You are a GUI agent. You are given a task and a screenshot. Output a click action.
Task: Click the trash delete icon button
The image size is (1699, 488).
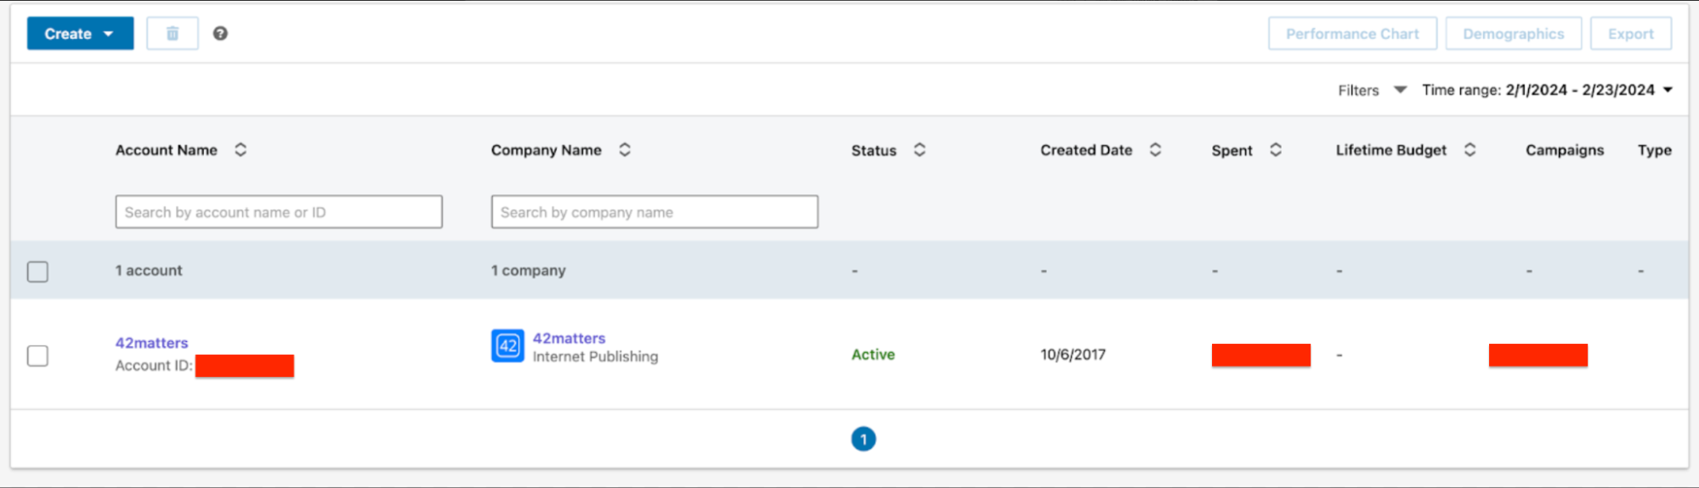point(173,34)
